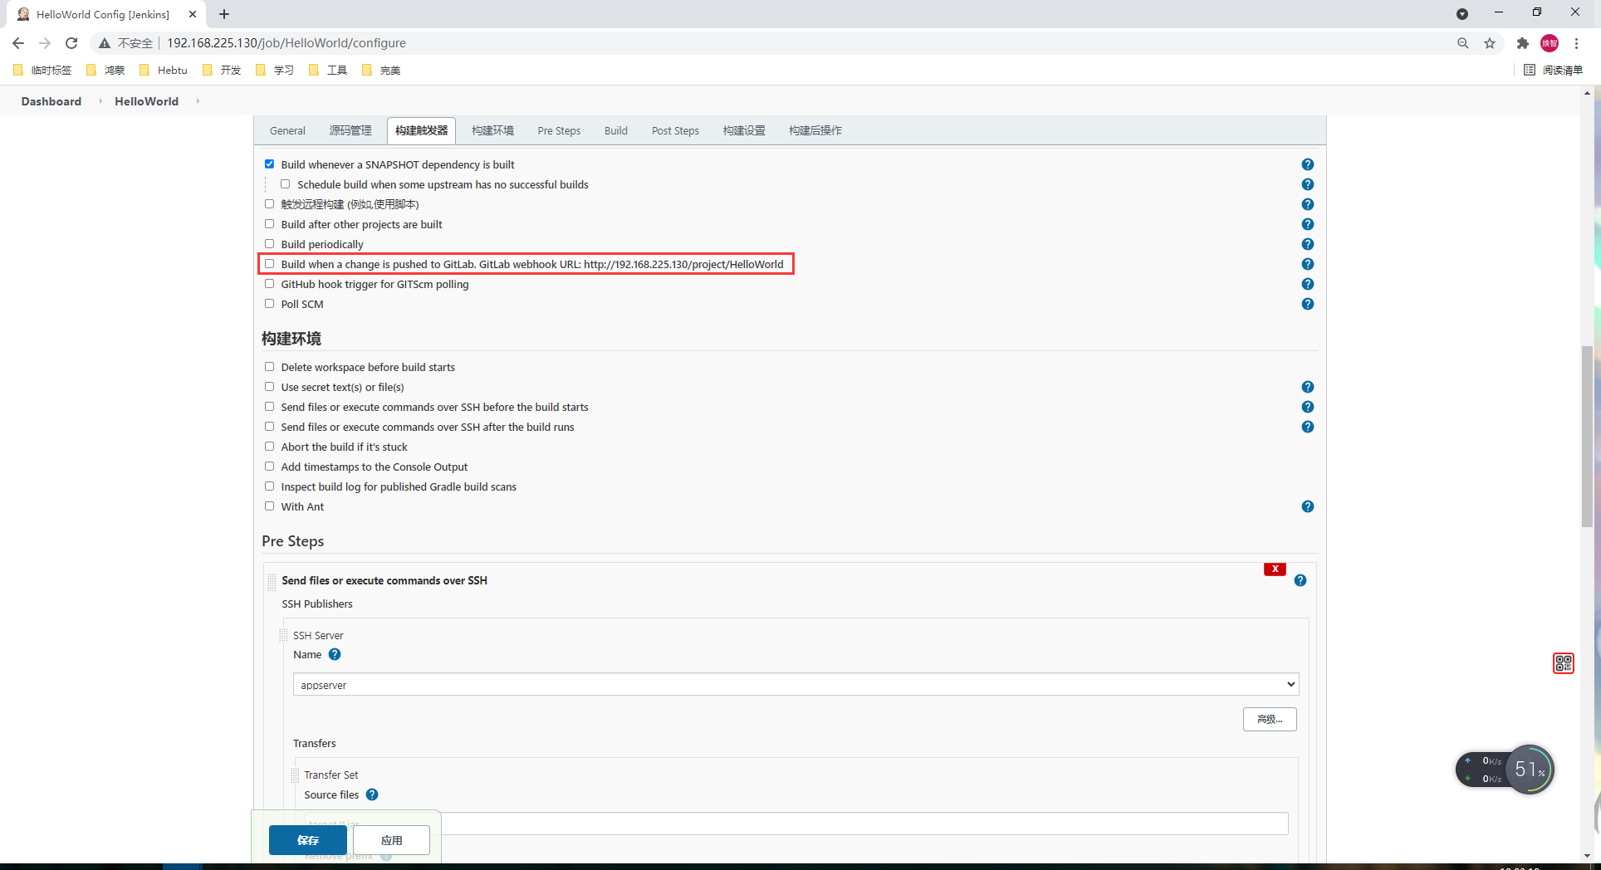Switch to the 构建环境 tab
Image resolution: width=1601 pixels, height=870 pixels.
click(492, 130)
